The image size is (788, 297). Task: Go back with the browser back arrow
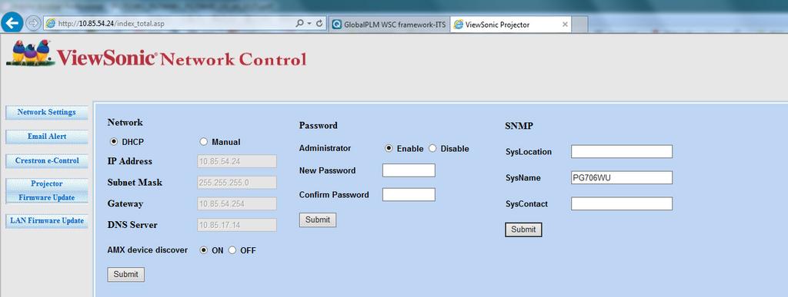click(x=12, y=23)
